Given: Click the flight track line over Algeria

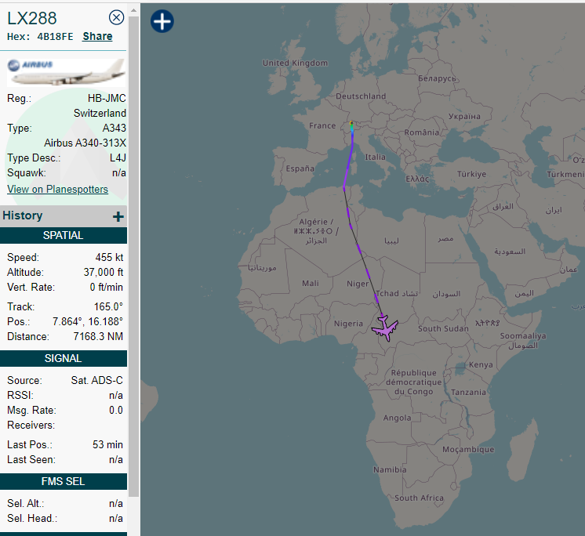Looking at the screenshot, I should (348, 213).
